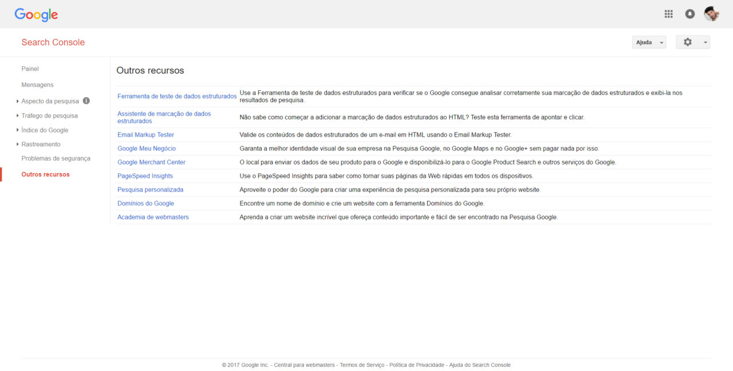Open Domínios do Google link

pos(145,204)
